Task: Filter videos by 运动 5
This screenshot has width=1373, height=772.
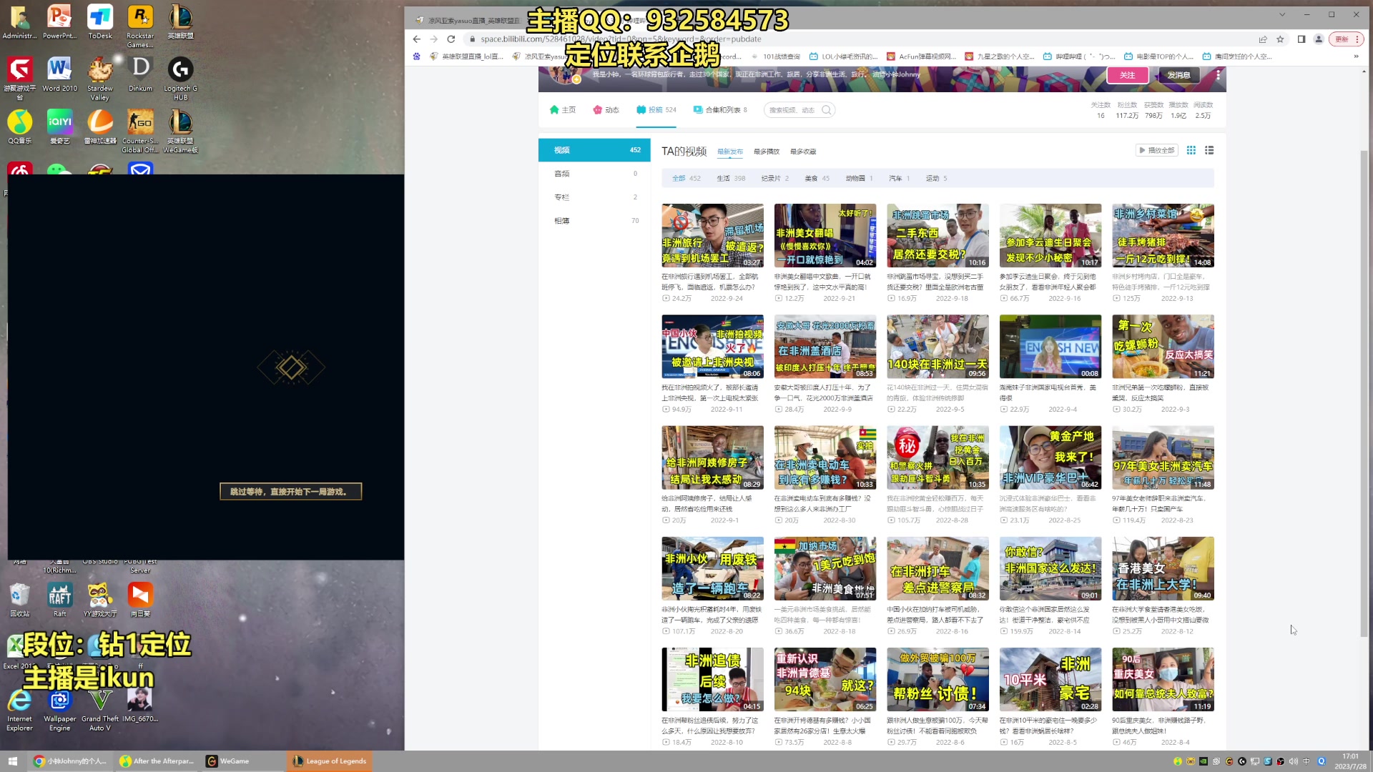Action: tap(936, 179)
